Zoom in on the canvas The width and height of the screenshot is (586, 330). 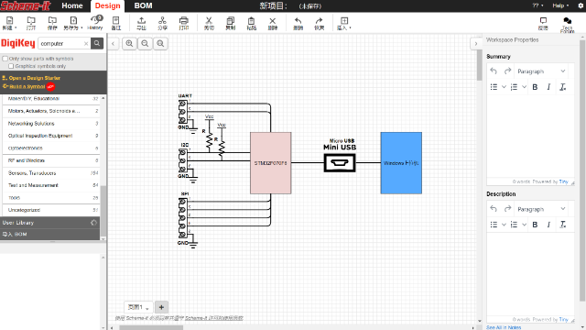pyautogui.click(x=129, y=43)
